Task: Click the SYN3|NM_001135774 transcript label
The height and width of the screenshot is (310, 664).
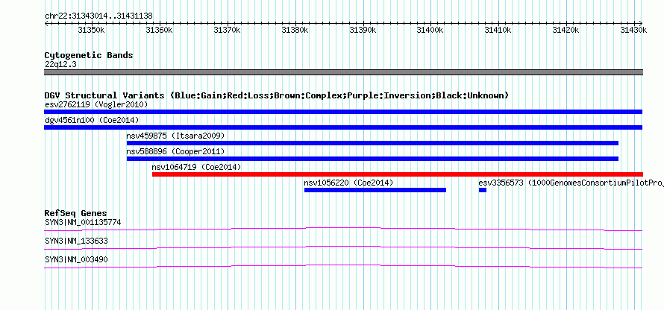Action: [83, 222]
